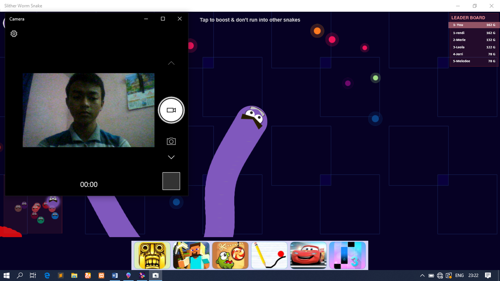Select 'You' row in leader board
This screenshot has width=500, height=281.
pyautogui.click(x=474, y=25)
